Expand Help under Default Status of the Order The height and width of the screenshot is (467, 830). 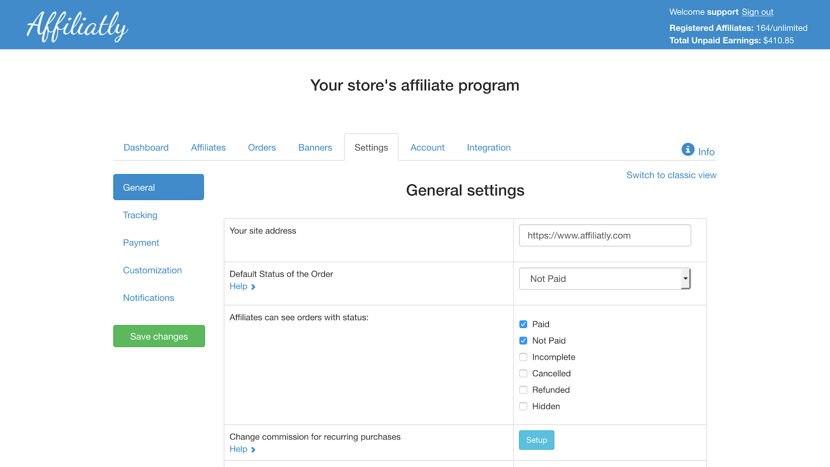point(242,286)
